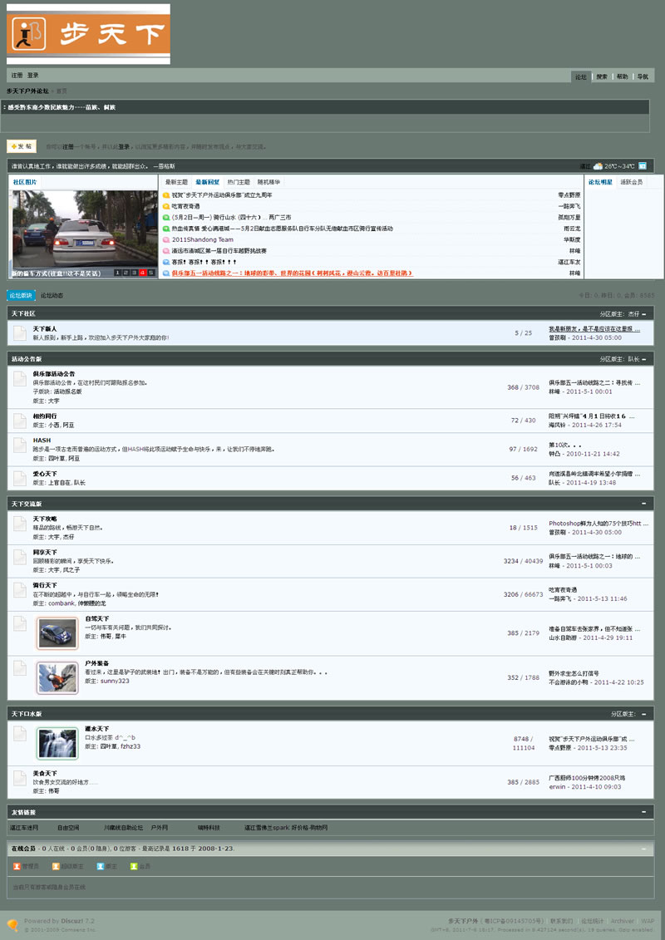665x940 pixels.
Task: Click the forum icon beside HASH board
Action: 20,445
